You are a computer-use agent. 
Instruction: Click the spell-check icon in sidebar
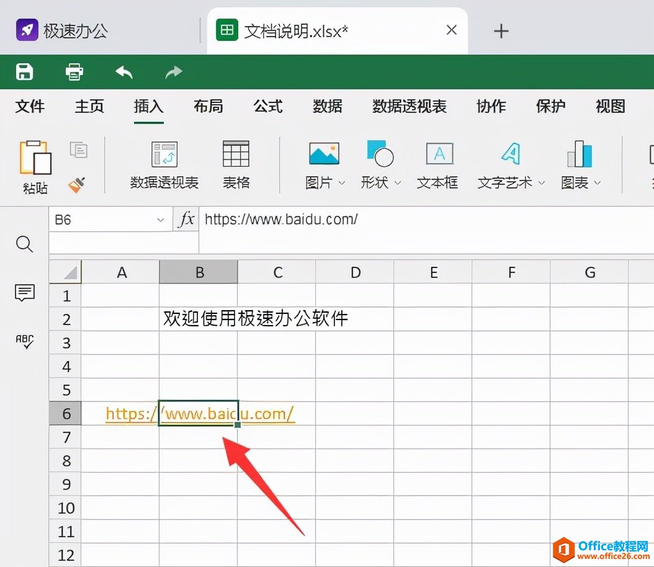click(x=24, y=341)
